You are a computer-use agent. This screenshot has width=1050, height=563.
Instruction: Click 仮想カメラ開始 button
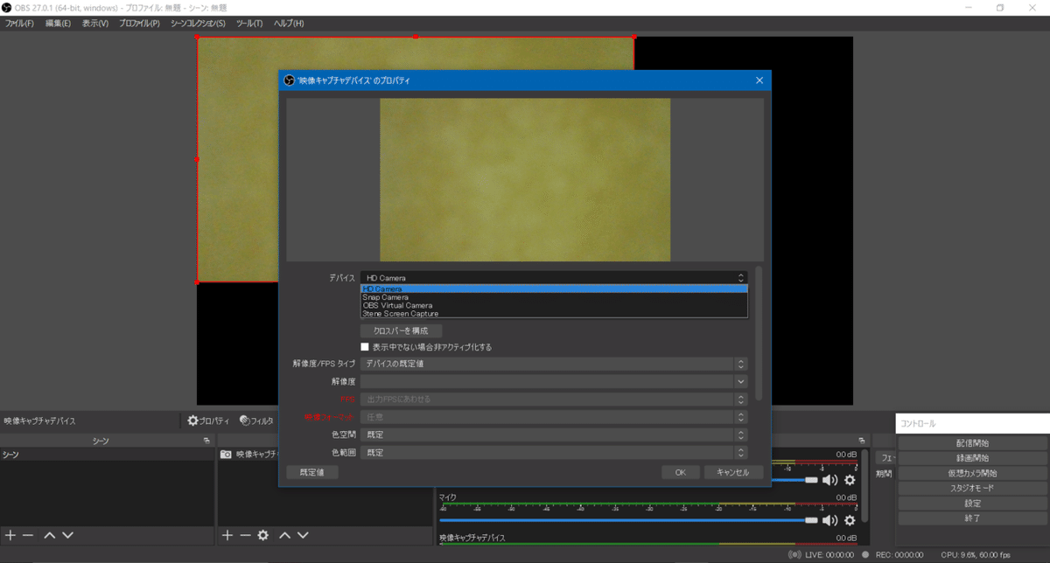[971, 473]
